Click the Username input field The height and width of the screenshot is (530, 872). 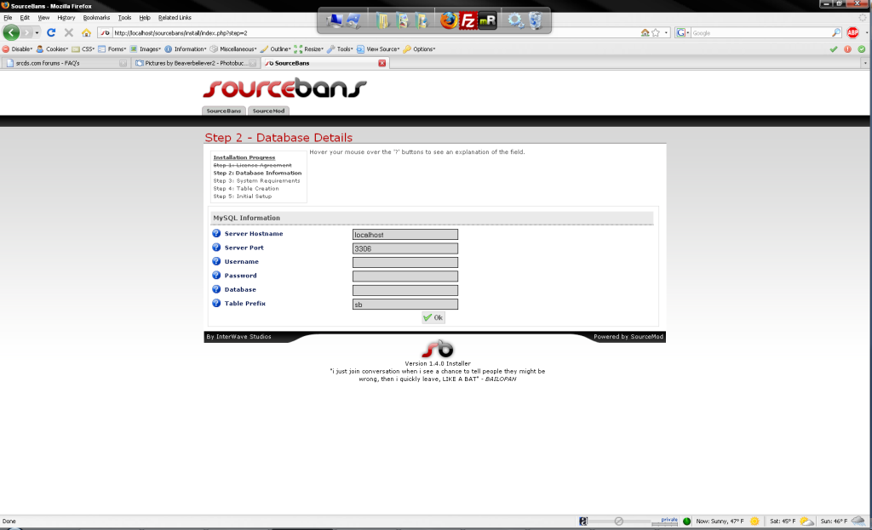tap(405, 262)
